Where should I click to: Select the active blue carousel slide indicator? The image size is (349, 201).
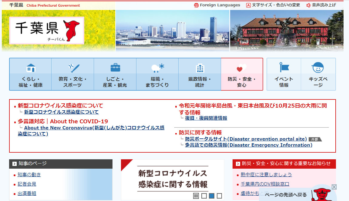click(212, 196)
